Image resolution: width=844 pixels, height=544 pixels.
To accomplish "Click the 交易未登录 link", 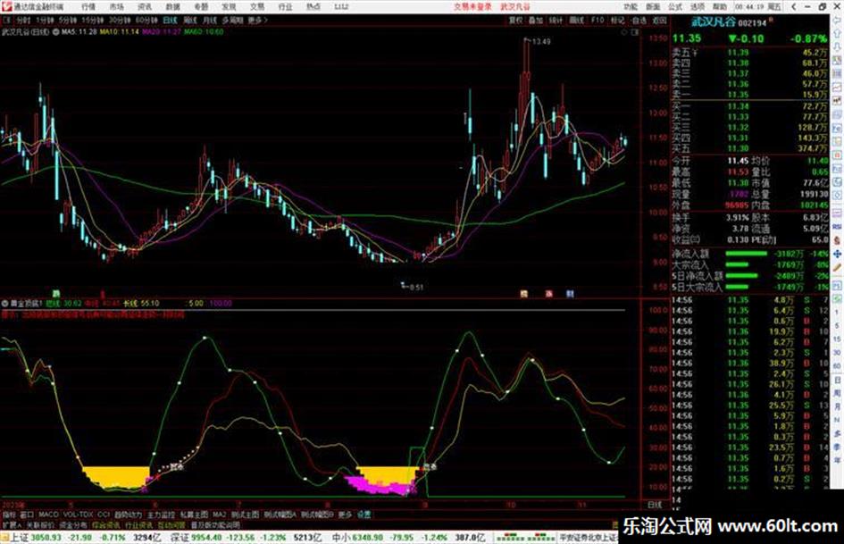I will click(x=472, y=7).
